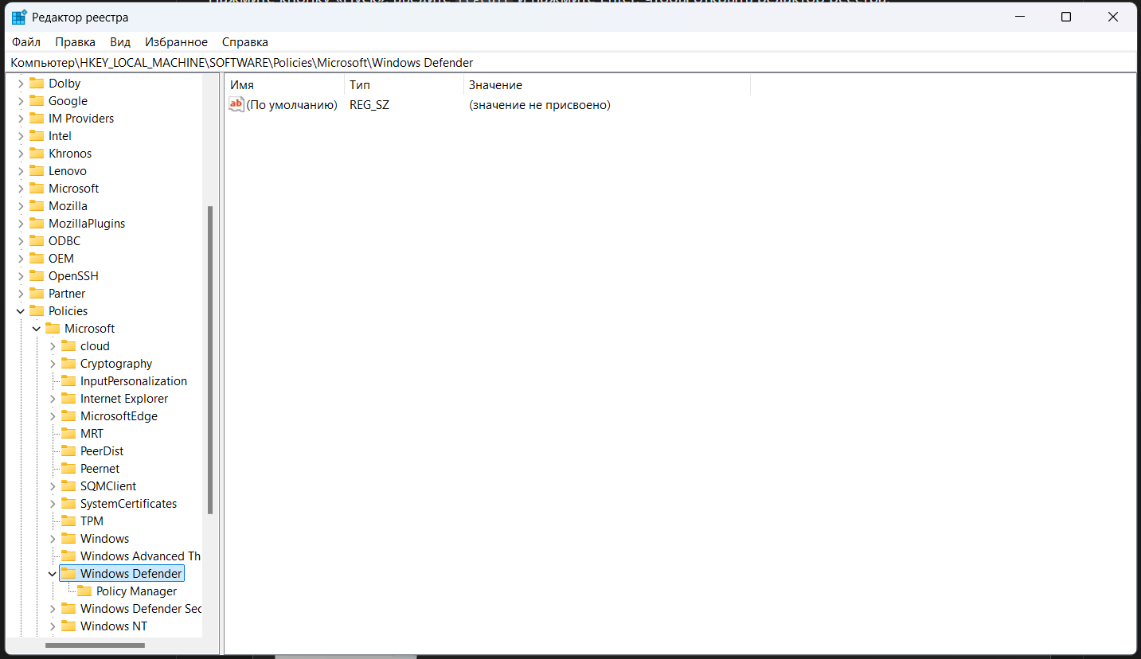The image size is (1141, 659).
Task: Click the MRT folder icon
Action: pyautogui.click(x=68, y=434)
